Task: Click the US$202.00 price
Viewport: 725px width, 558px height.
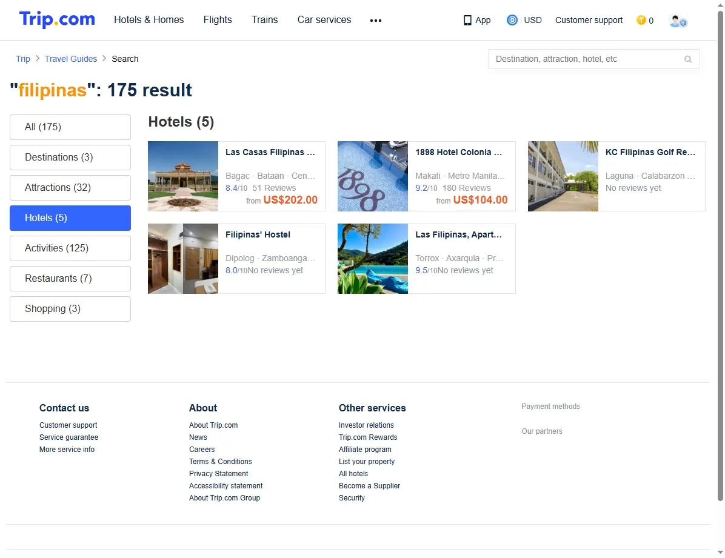Action: [x=290, y=200]
